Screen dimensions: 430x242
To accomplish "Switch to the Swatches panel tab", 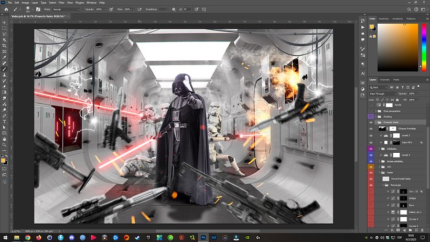I will pyautogui.click(x=384, y=18).
